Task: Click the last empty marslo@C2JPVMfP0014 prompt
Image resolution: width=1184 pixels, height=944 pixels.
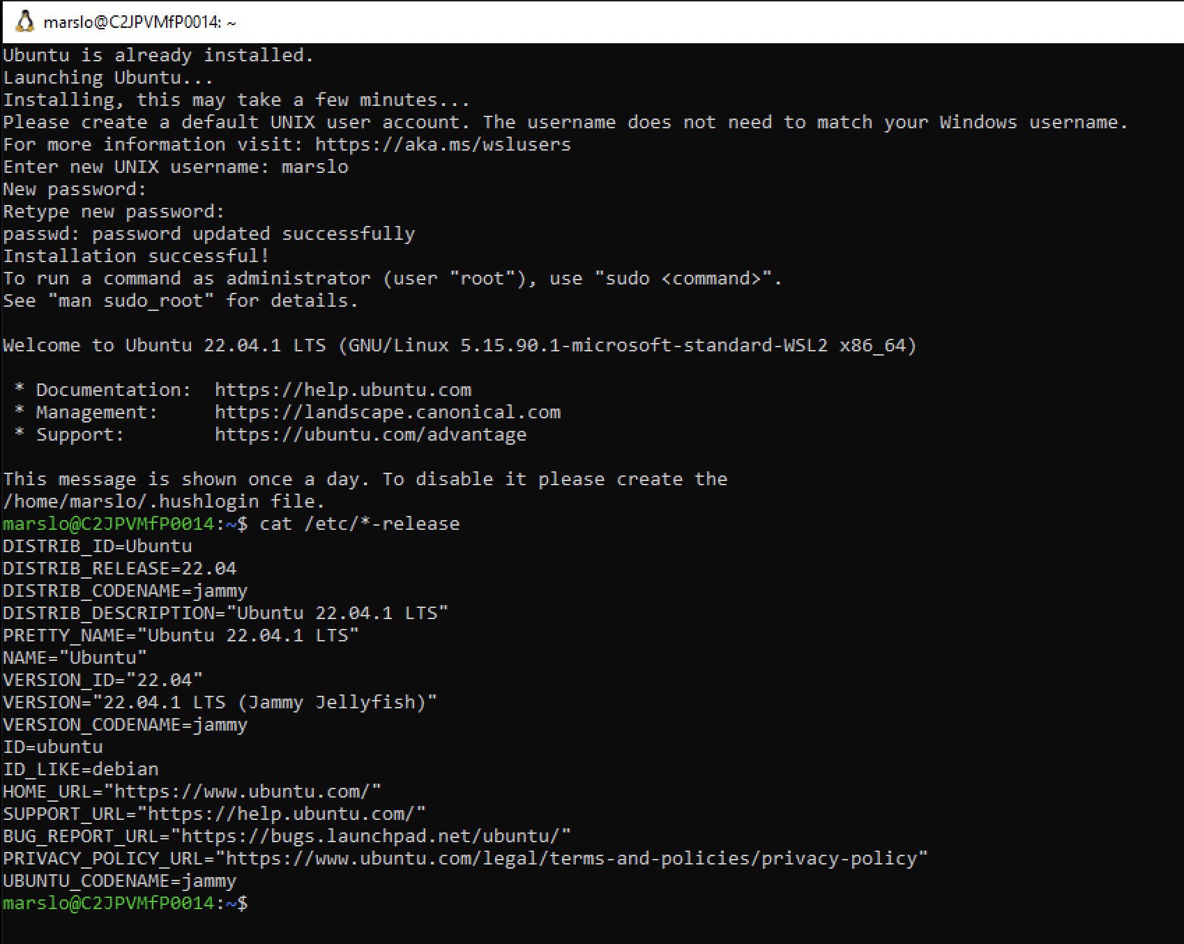Action: (x=126, y=903)
